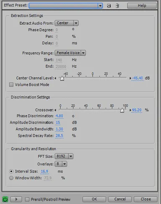Edit the Amplitude Bandwidth 1.30 value
The image size is (161, 204).
pyautogui.click(x=59, y=129)
